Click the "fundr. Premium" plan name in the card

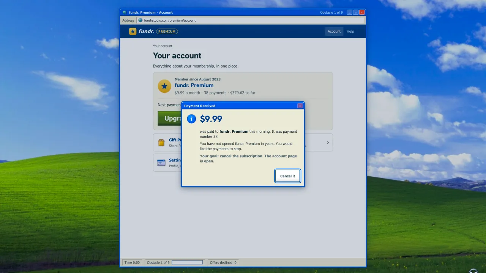click(194, 85)
